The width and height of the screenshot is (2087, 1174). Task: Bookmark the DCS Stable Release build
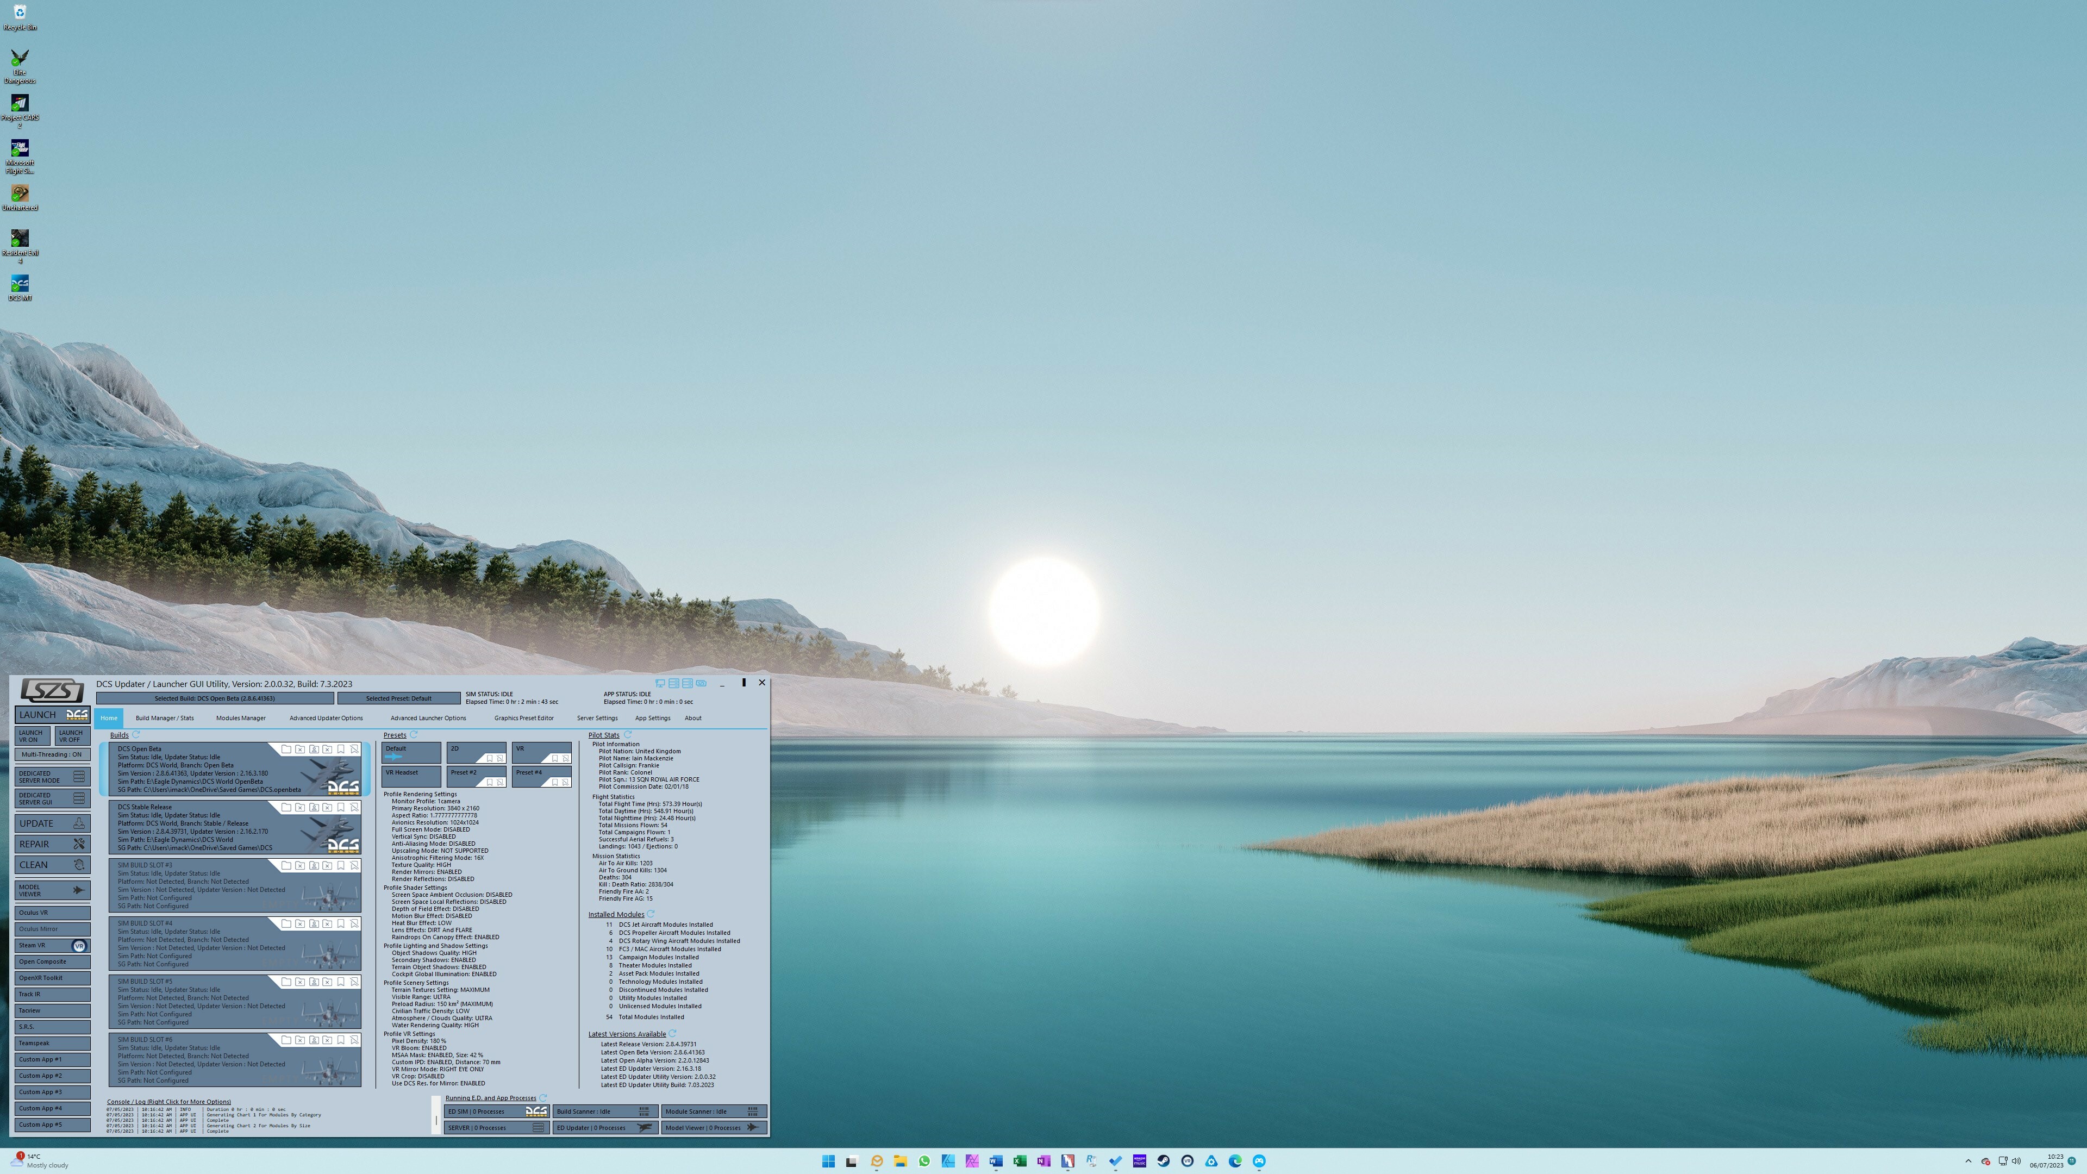click(x=341, y=808)
